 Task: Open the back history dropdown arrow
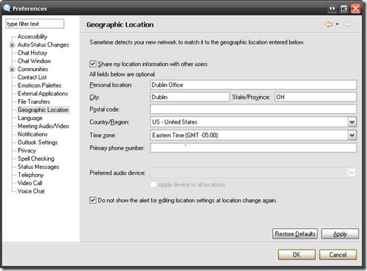337,24
